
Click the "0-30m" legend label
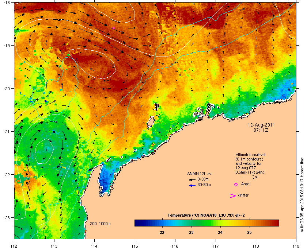click(x=203, y=179)
